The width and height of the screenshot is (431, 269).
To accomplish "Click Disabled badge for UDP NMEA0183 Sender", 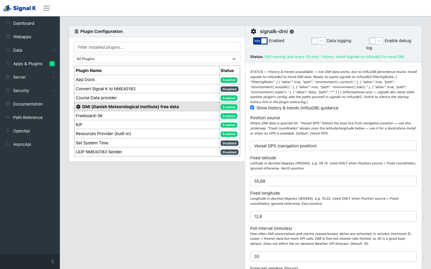I will (230, 152).
